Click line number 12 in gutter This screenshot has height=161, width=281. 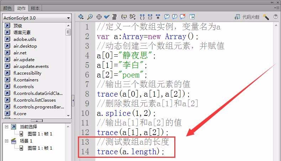point(85,132)
